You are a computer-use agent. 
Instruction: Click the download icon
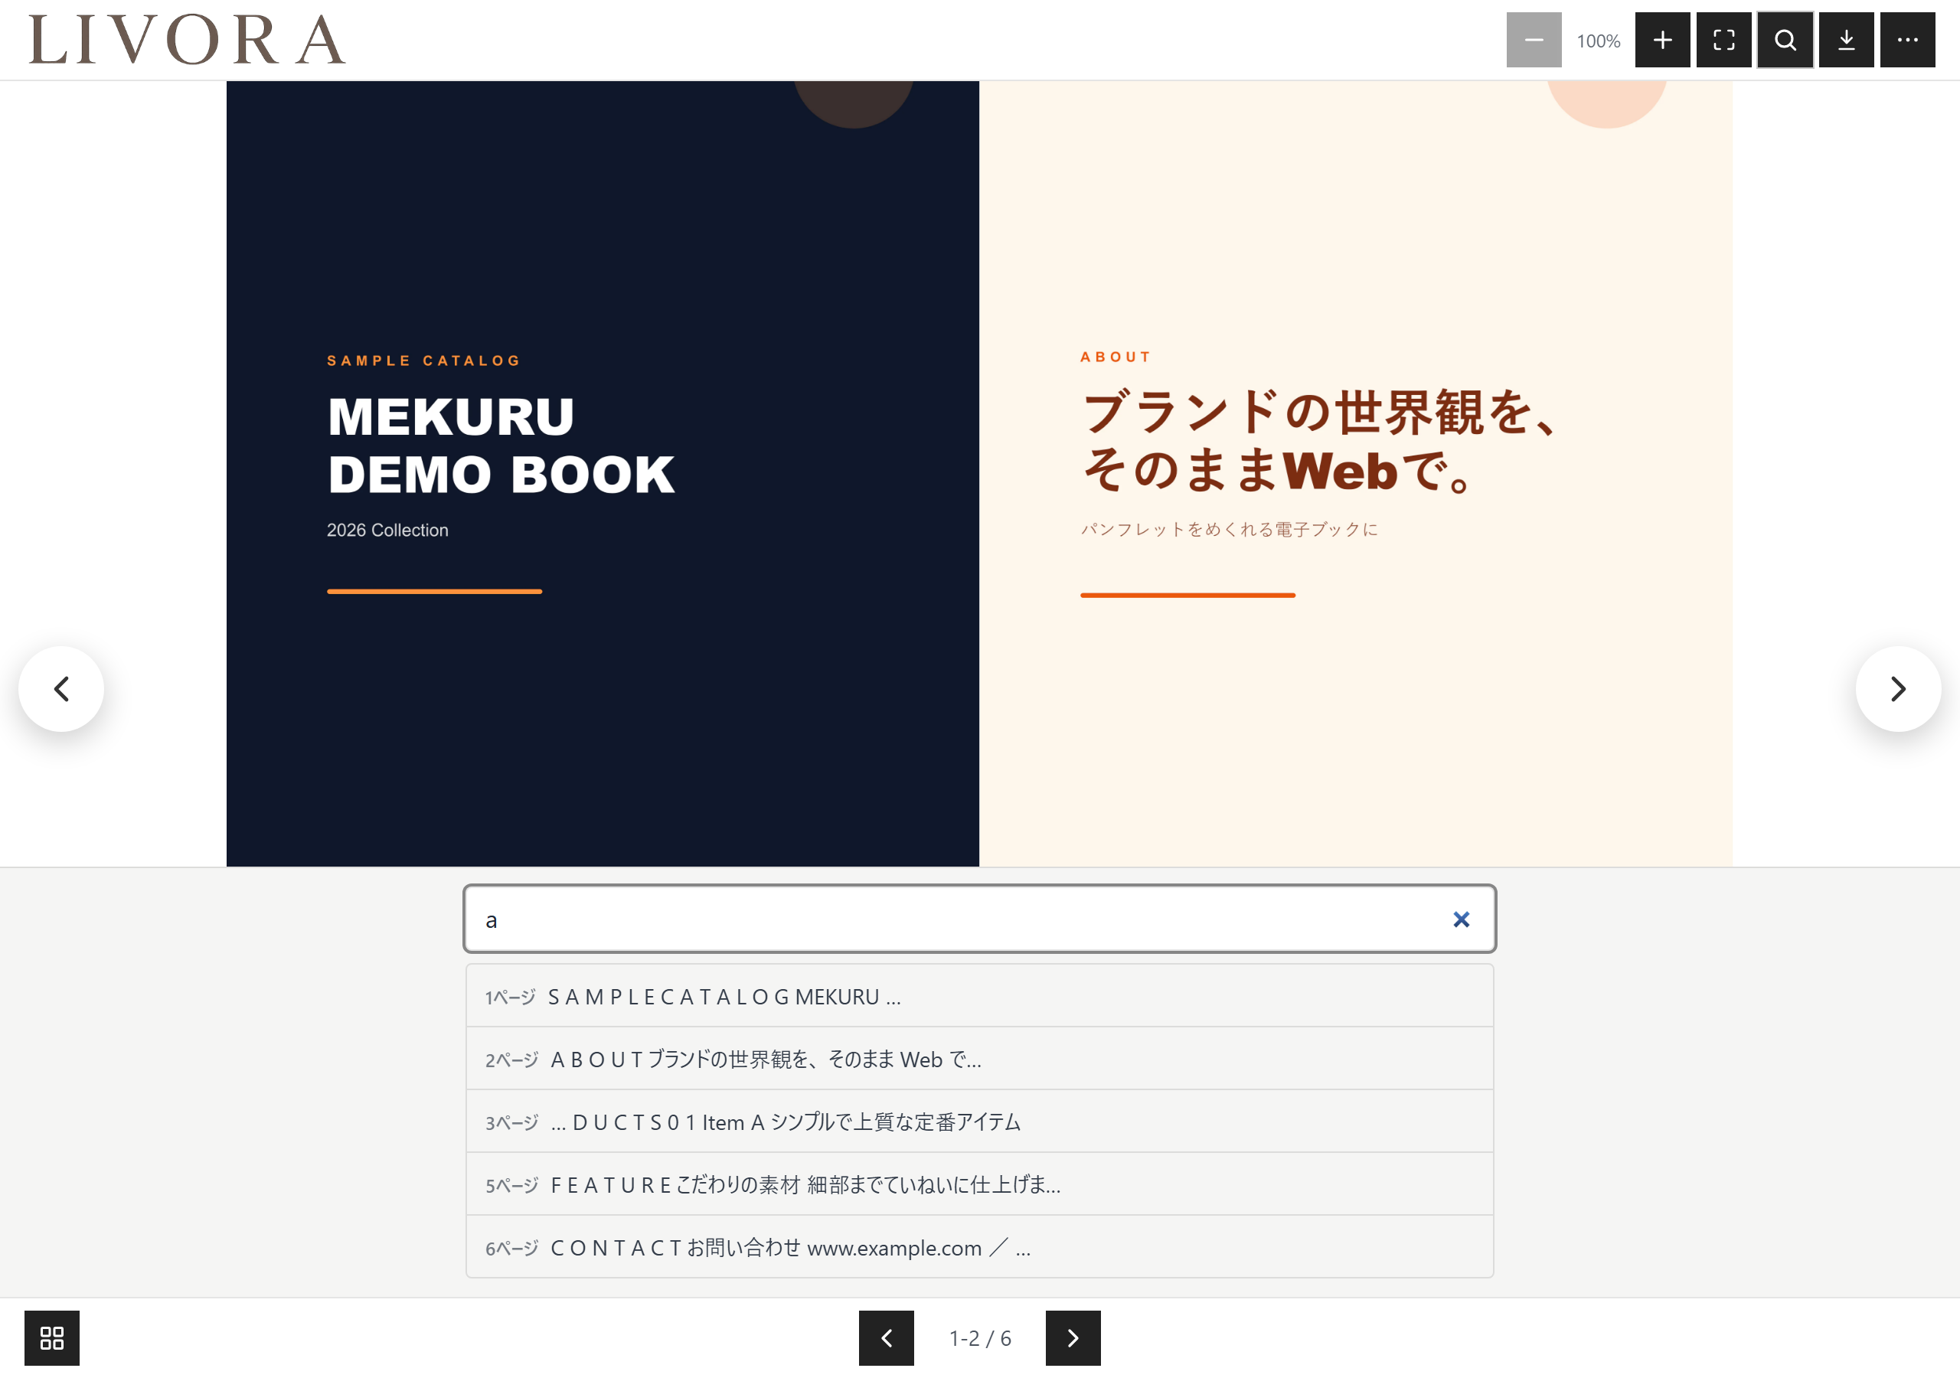click(x=1847, y=40)
